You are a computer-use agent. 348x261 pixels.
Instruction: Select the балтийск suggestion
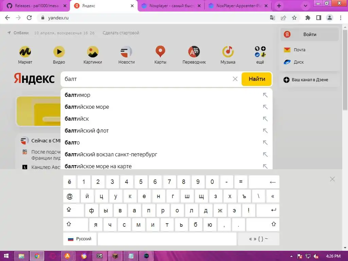pos(166,119)
